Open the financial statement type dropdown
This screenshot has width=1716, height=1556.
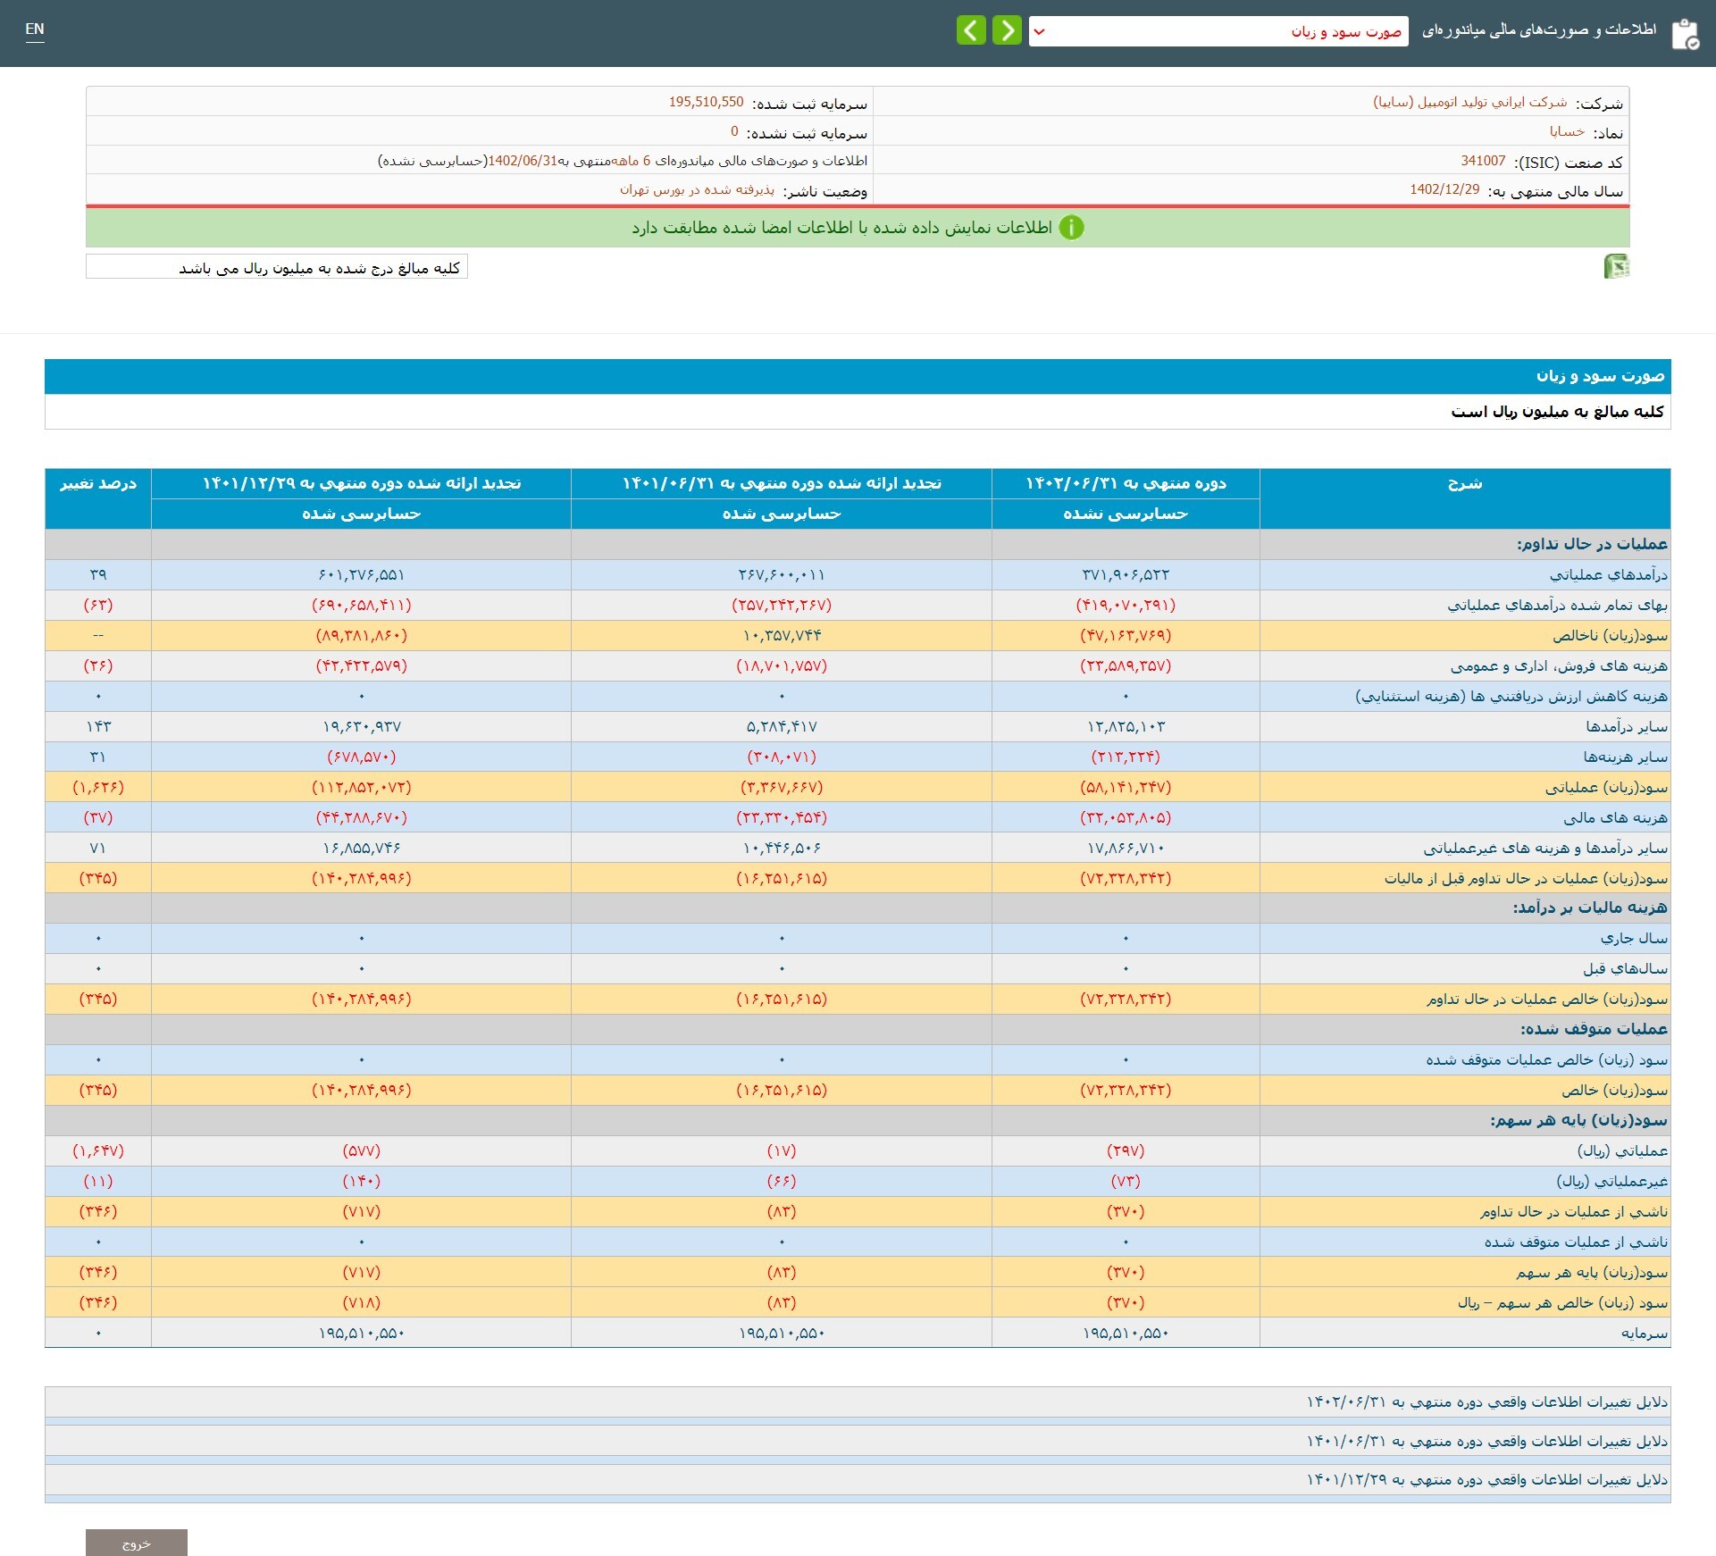click(x=1218, y=31)
